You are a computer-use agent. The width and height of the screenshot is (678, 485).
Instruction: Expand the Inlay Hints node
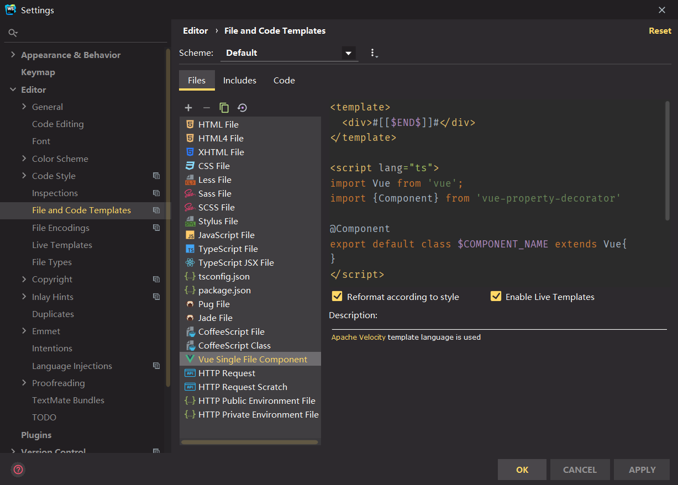(24, 297)
